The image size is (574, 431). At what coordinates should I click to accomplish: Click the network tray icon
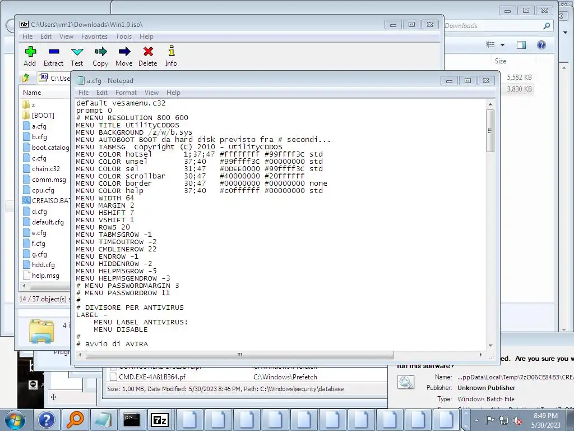tap(504, 421)
